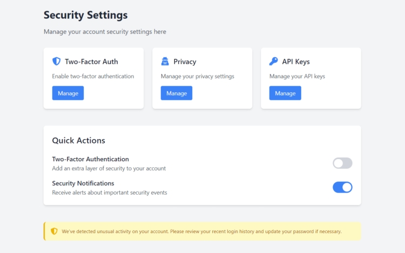Image resolution: width=405 pixels, height=253 pixels.
Task: Open Manage for Privacy settings
Action: (177, 93)
